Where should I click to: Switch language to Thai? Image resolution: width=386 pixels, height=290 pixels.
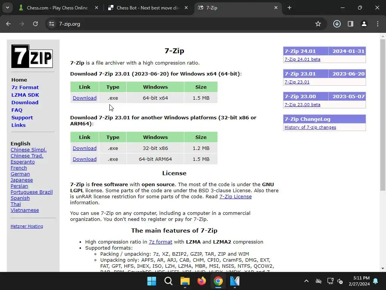click(x=16, y=204)
